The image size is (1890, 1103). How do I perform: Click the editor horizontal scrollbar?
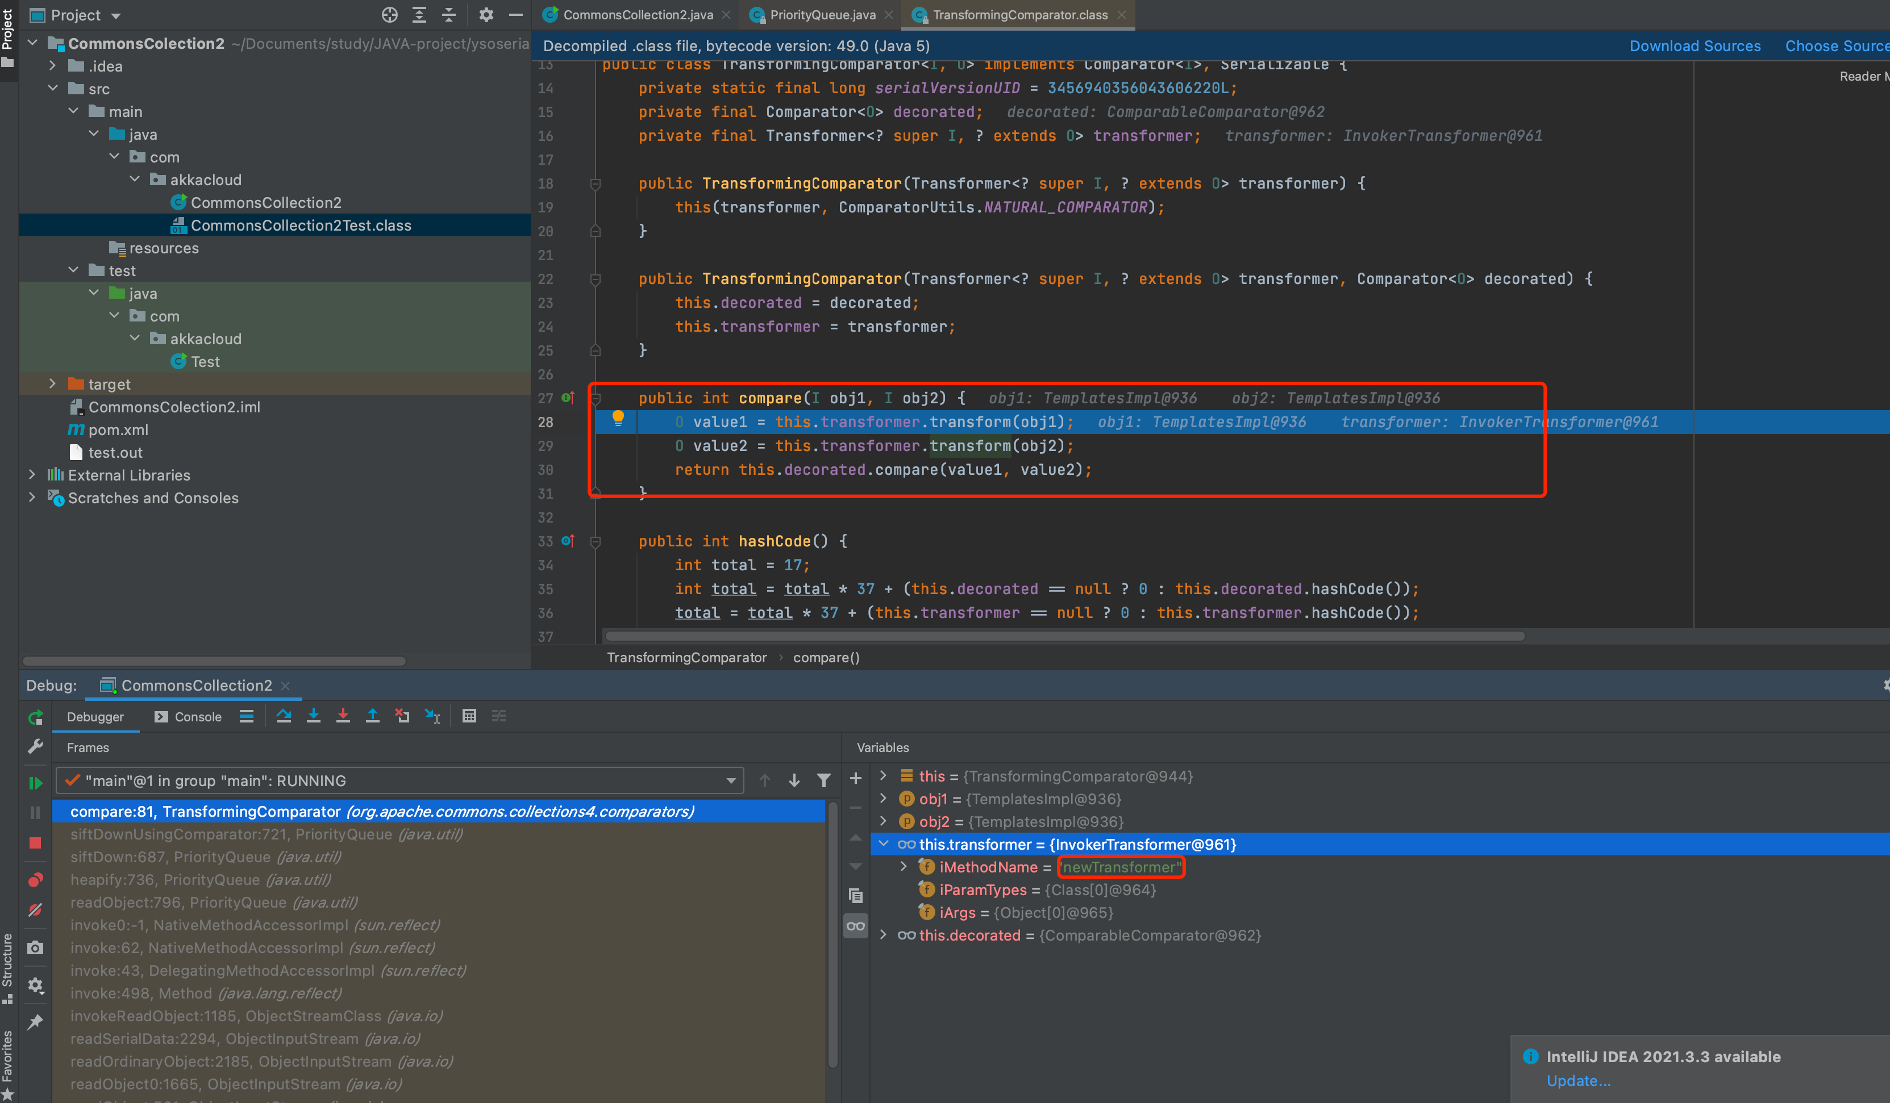click(1065, 636)
